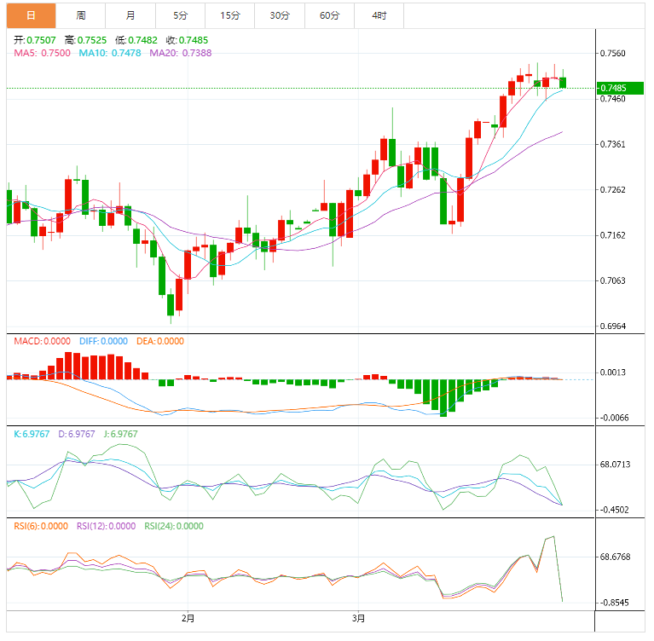This screenshot has height=641, width=654.
Task: Click the MA20: 0.7388 legend label
Action: [181, 53]
